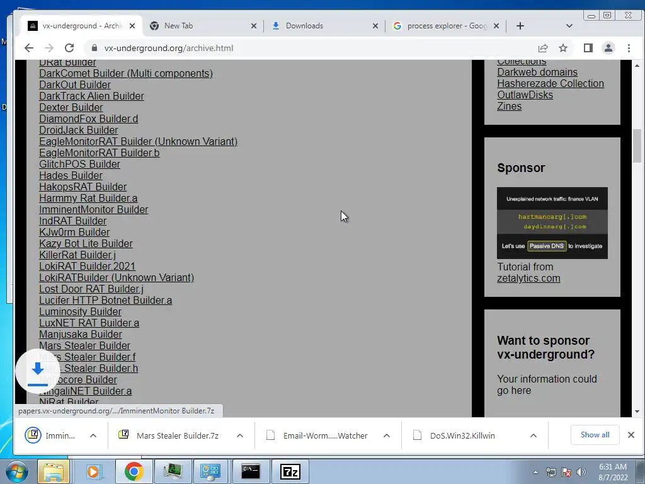Close the vx-underground tab

coord(132,26)
